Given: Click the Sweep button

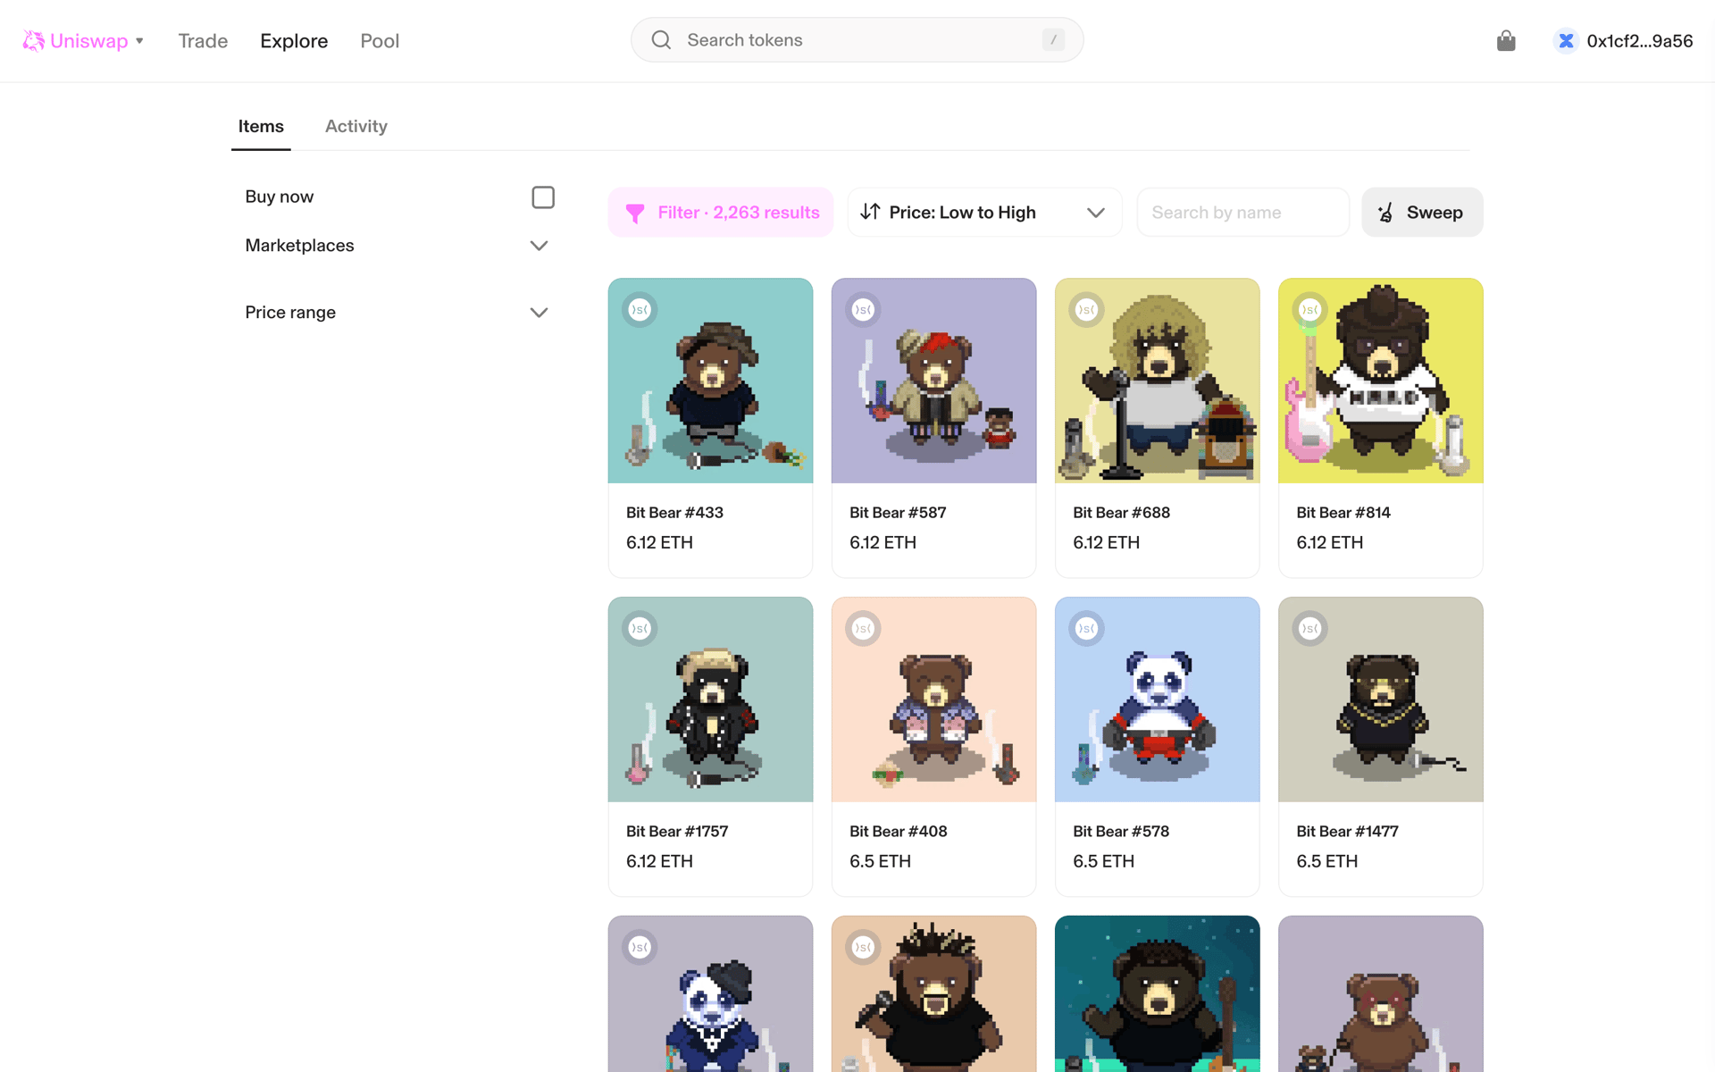Looking at the screenshot, I should [1422, 213].
